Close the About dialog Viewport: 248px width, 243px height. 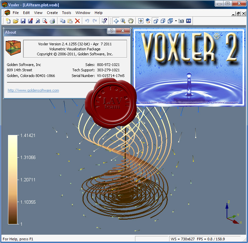[x=123, y=31]
